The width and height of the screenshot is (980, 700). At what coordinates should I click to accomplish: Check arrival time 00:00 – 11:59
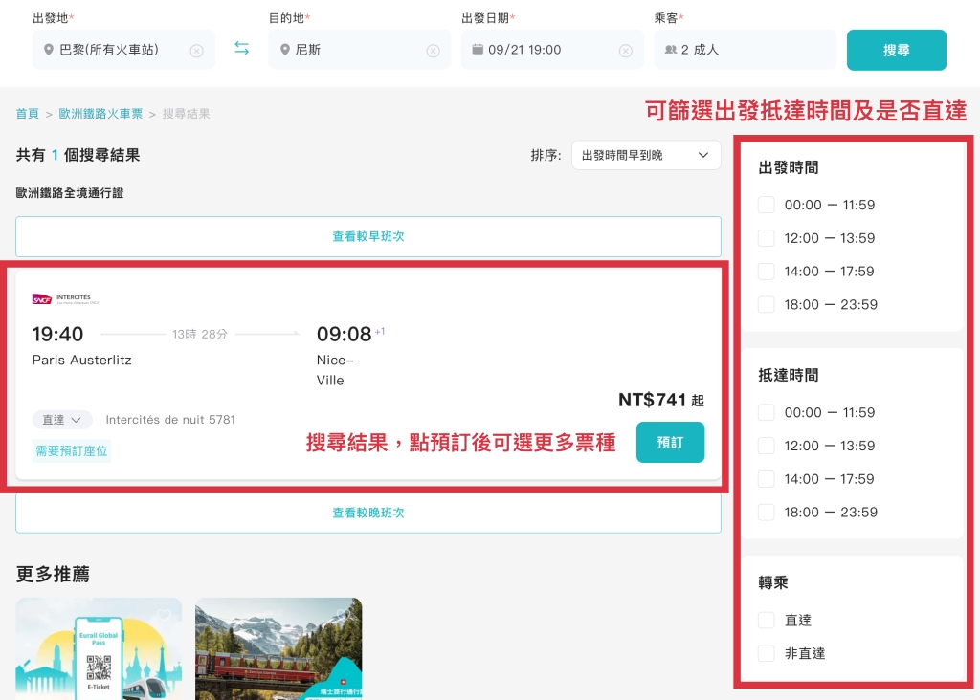tap(767, 412)
